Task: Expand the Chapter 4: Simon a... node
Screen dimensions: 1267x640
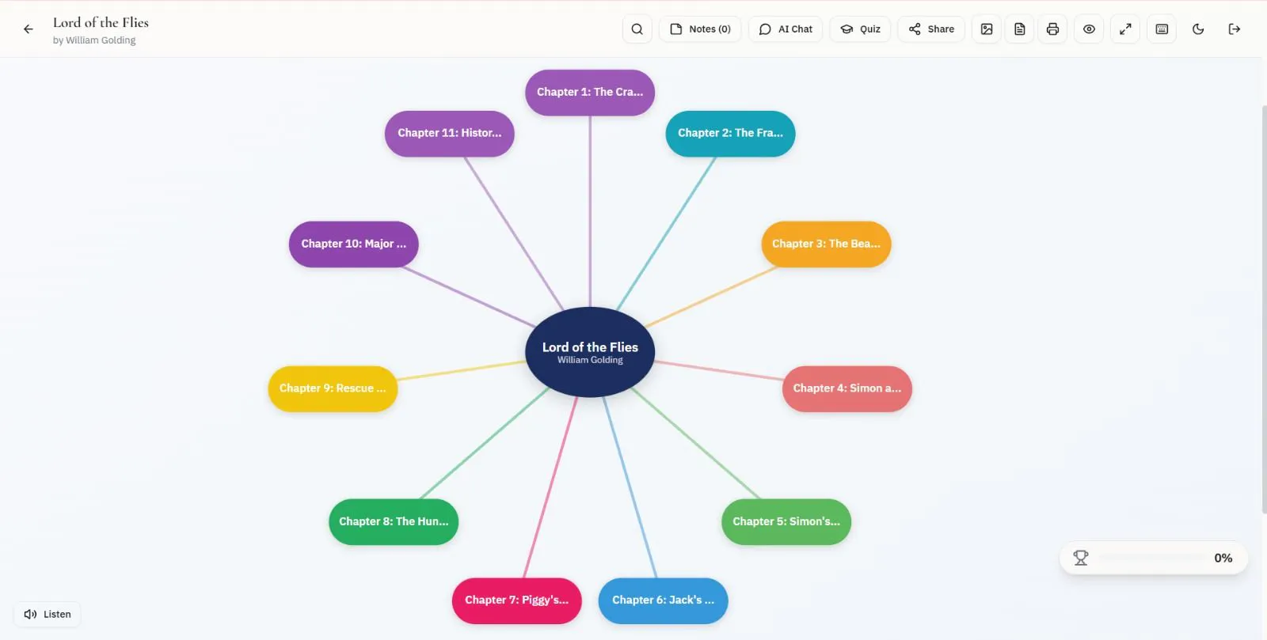Action: point(847,388)
